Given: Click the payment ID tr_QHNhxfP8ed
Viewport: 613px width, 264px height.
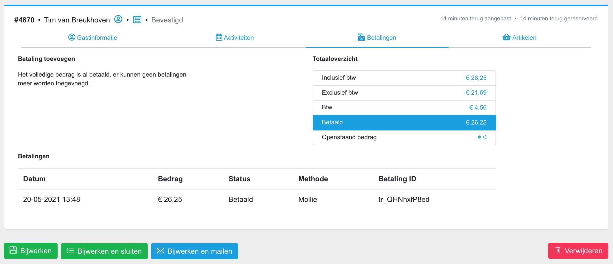Looking at the screenshot, I should [404, 199].
